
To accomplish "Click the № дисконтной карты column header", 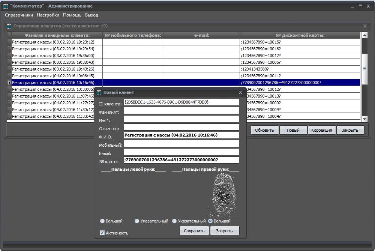I will (x=300, y=35).
